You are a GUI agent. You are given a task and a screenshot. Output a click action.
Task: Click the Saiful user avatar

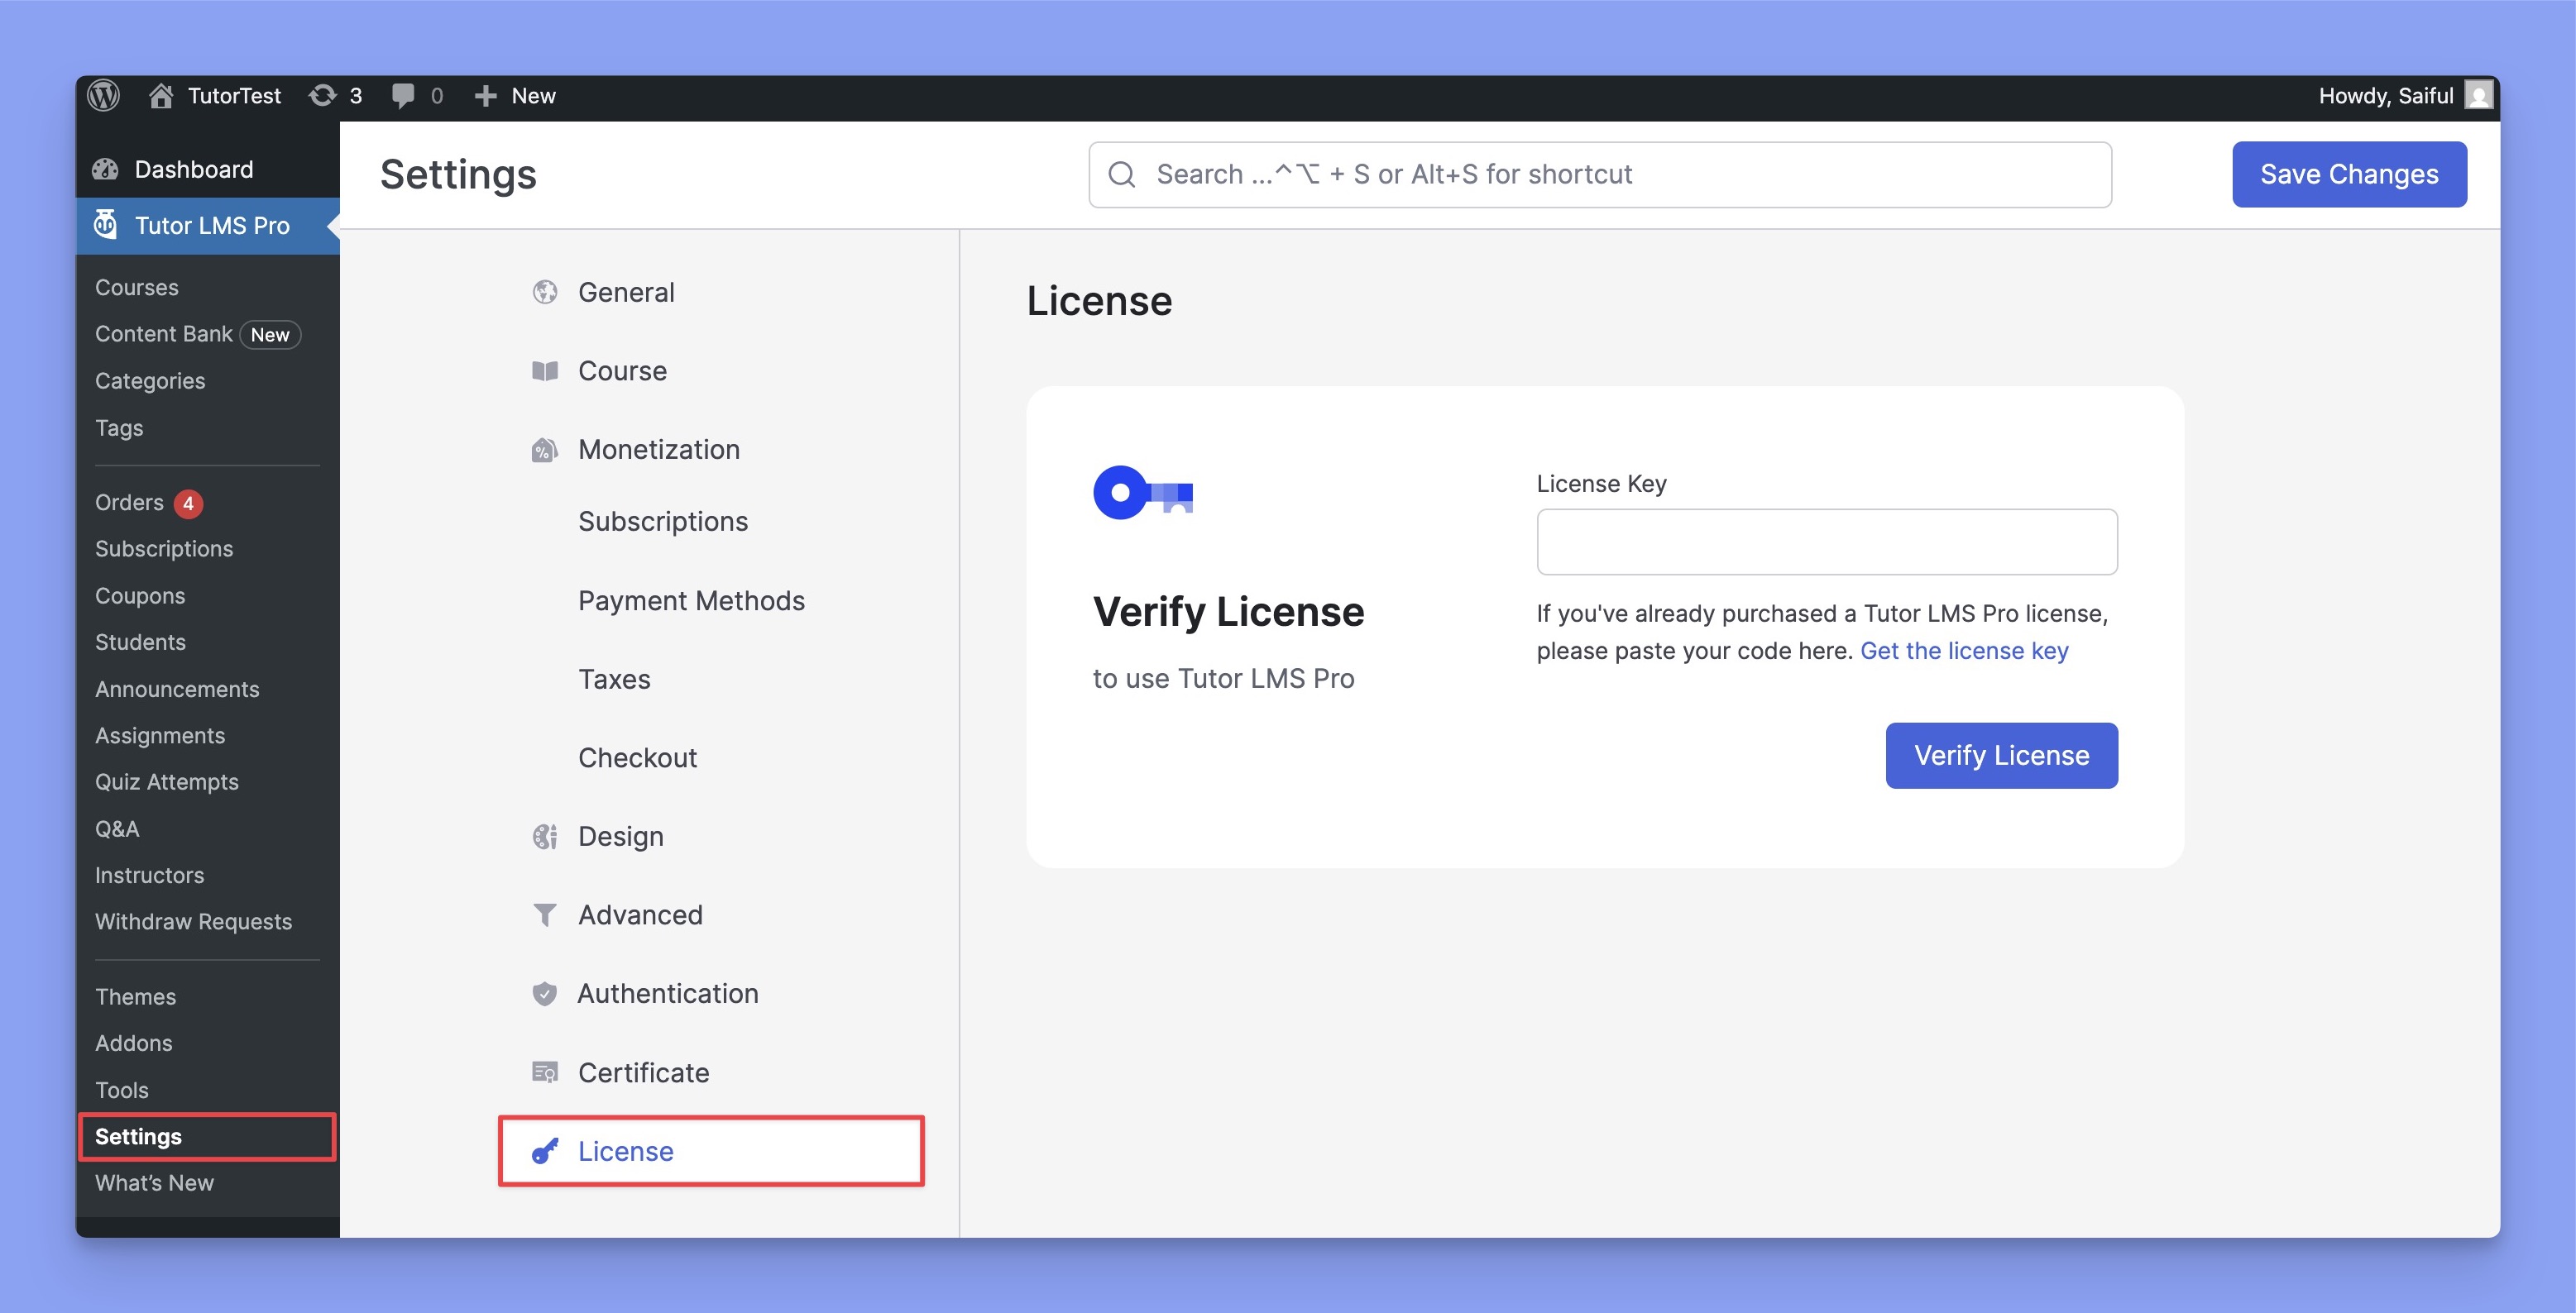[x=2478, y=96]
